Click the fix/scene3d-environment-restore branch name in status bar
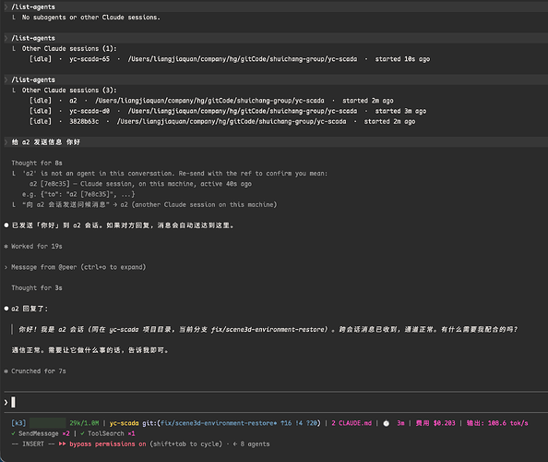Image resolution: width=548 pixels, height=462 pixels. (218, 423)
